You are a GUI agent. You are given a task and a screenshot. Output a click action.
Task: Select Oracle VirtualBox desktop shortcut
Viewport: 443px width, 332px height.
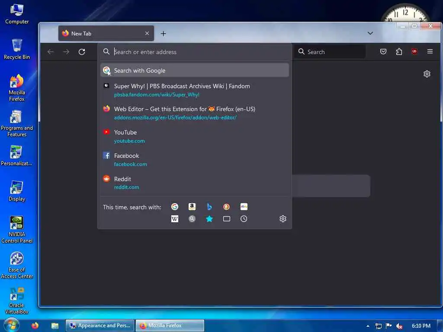(x=17, y=301)
